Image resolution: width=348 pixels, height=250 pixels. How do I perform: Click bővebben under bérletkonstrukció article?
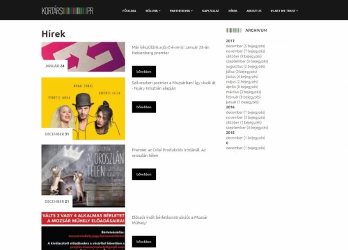(x=144, y=242)
